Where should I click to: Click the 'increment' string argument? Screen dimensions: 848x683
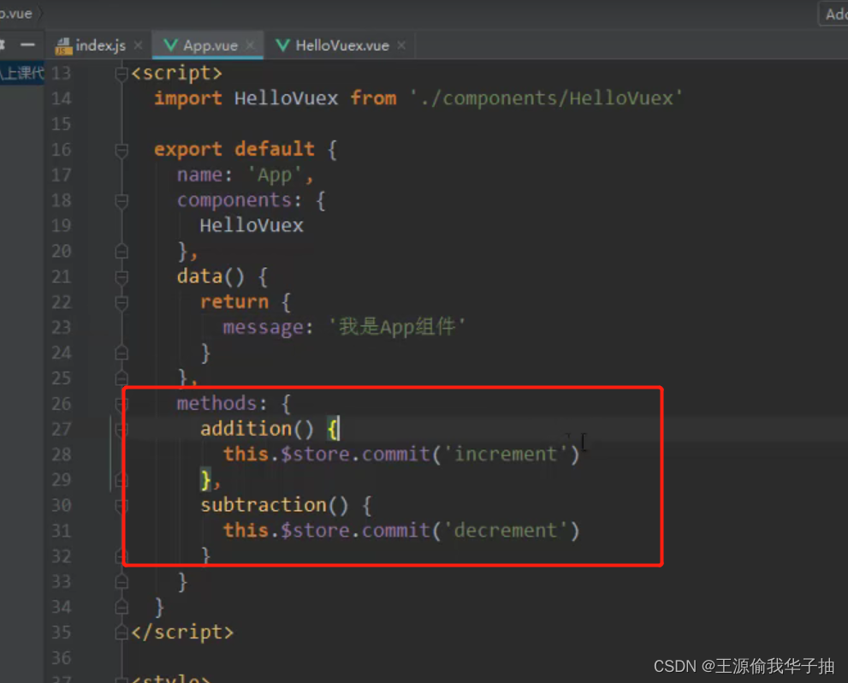coord(506,454)
